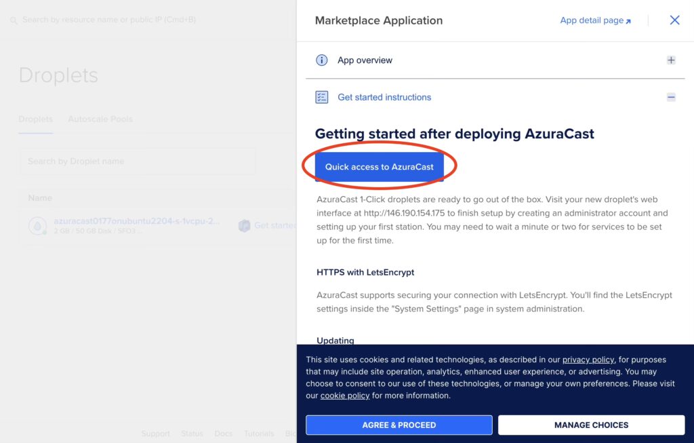Focus the resource name or public IP search field
This screenshot has width=694, height=443.
[109, 20]
